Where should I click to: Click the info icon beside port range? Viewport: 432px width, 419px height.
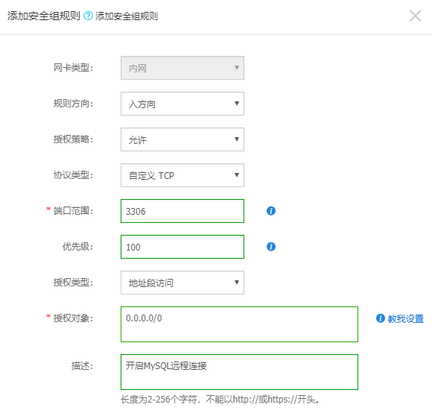tap(271, 211)
